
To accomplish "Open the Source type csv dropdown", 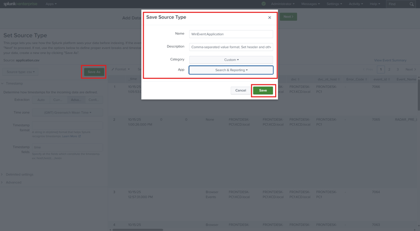I will click(x=20, y=72).
